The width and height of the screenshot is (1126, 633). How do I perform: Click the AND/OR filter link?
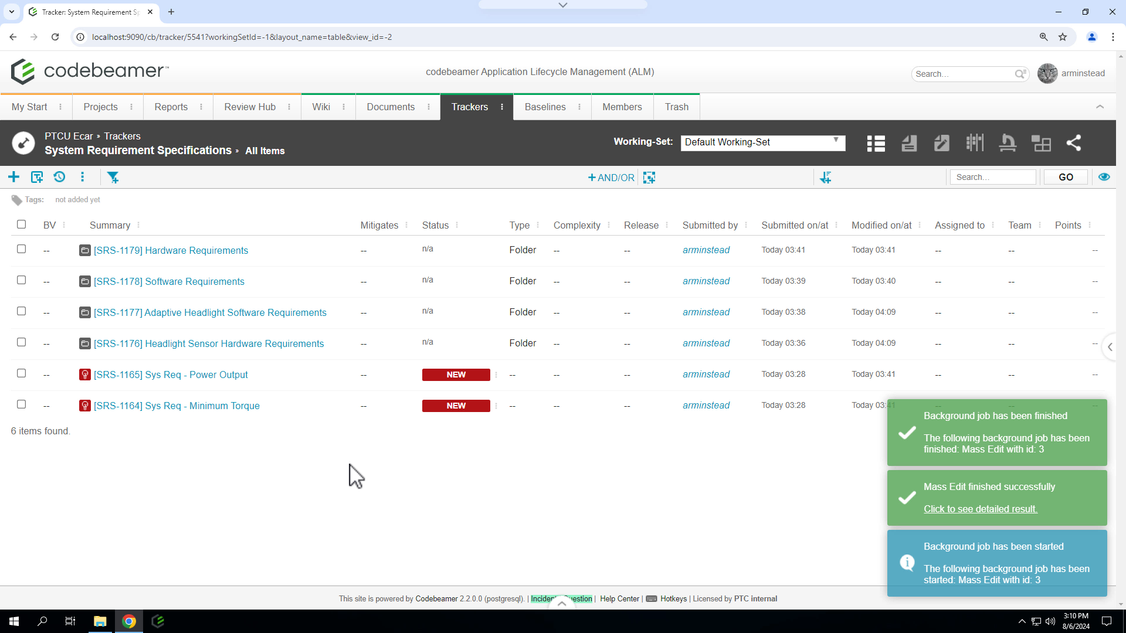(611, 178)
